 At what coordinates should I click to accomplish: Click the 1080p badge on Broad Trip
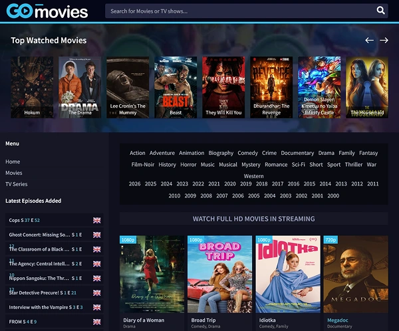[196, 240]
